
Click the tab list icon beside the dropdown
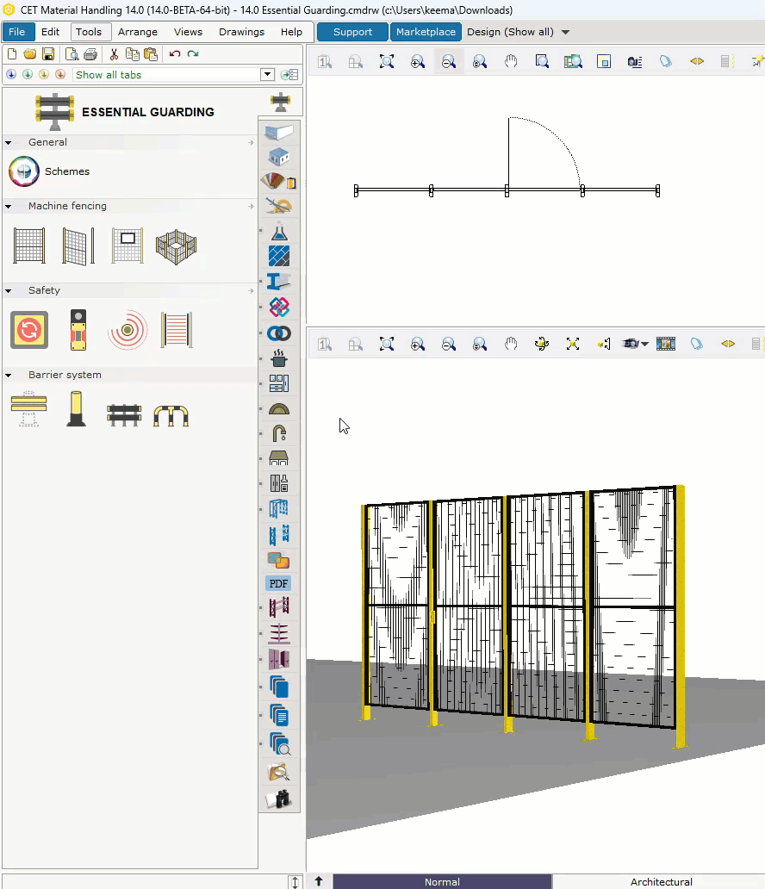coord(289,74)
